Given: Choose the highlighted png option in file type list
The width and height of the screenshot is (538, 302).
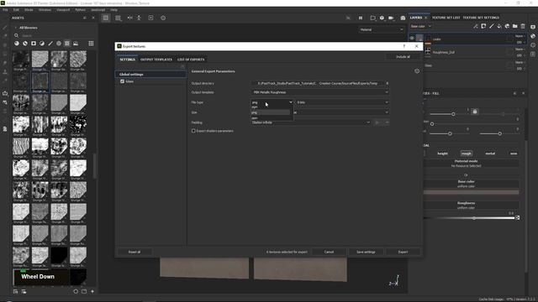Looking at the screenshot, I should 271,112.
